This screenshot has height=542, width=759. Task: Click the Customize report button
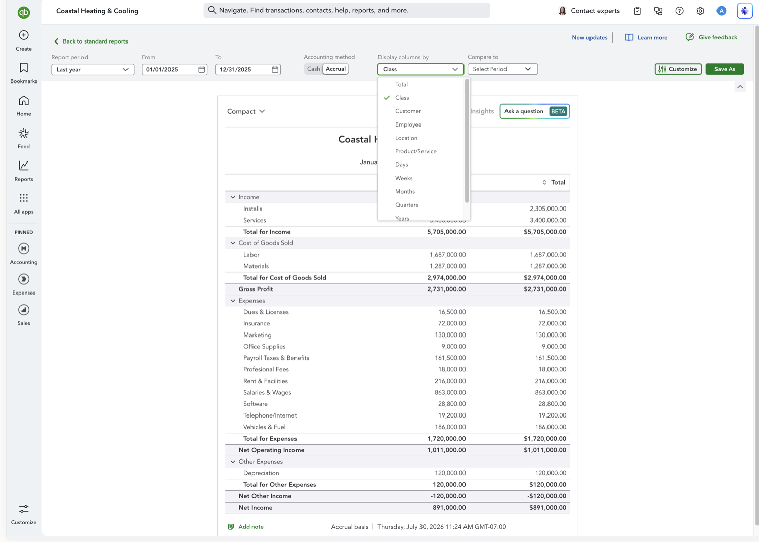678,69
